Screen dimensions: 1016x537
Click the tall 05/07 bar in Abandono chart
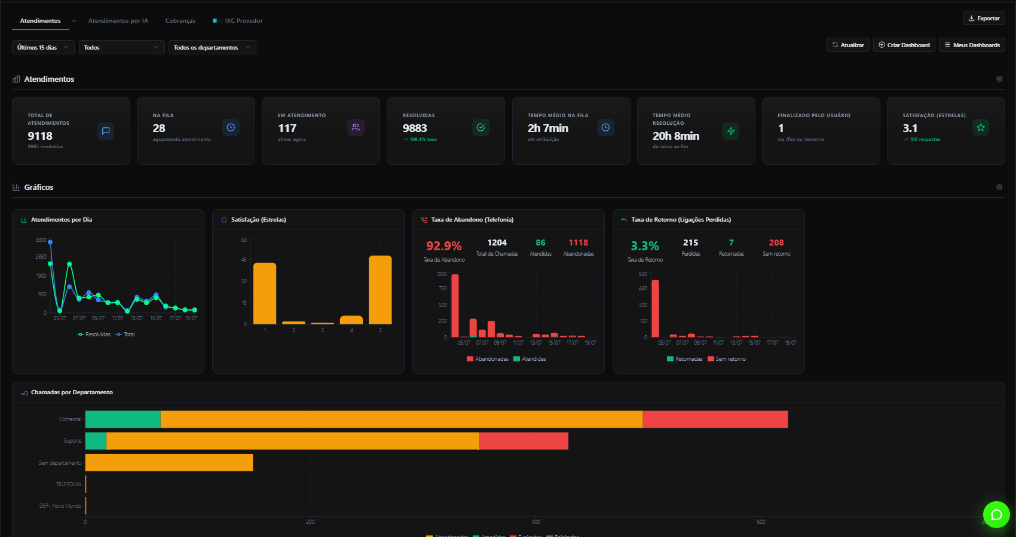click(455, 306)
